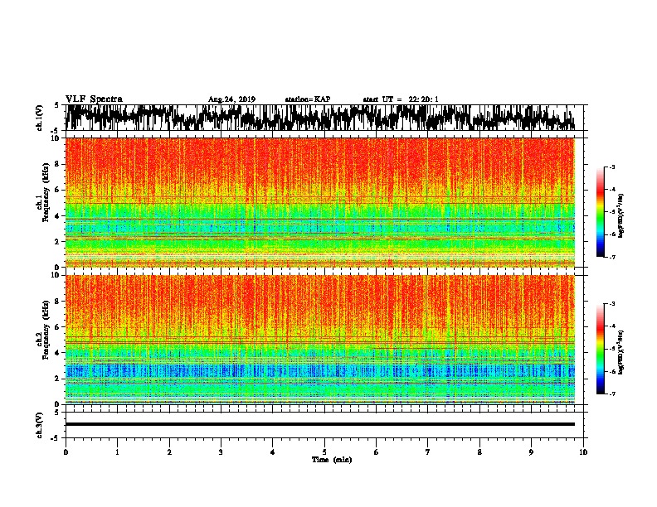Click the 10 minute tick label on time axis

[x=583, y=451]
